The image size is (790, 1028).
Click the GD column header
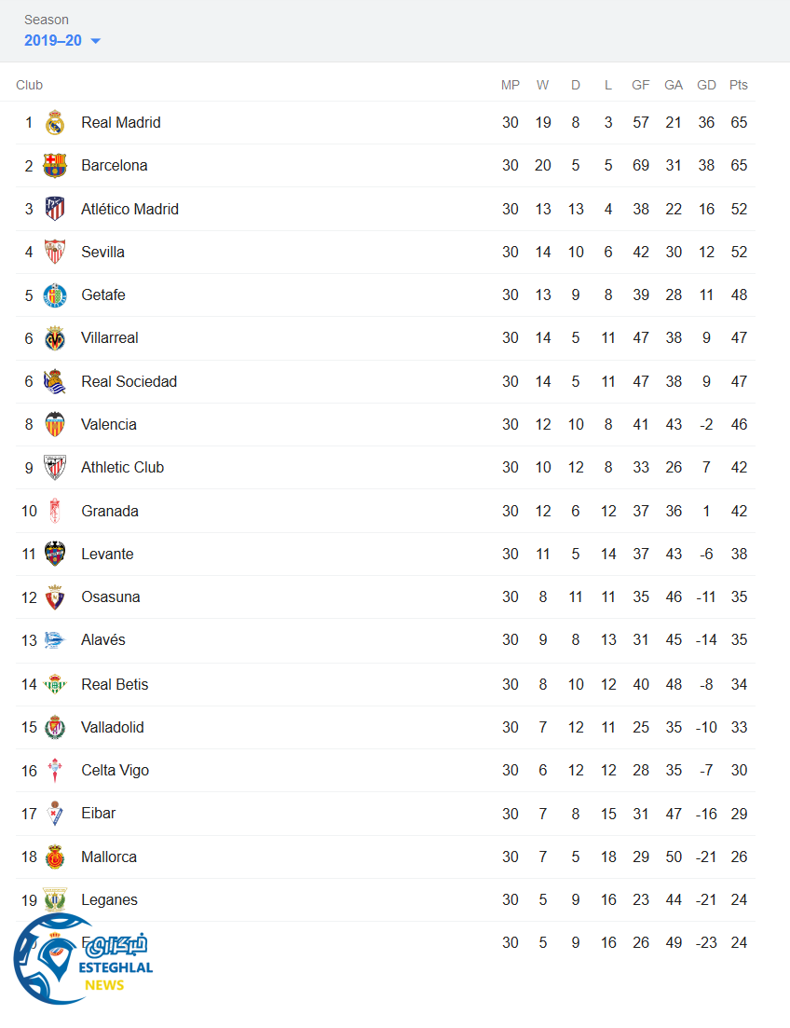point(707,85)
